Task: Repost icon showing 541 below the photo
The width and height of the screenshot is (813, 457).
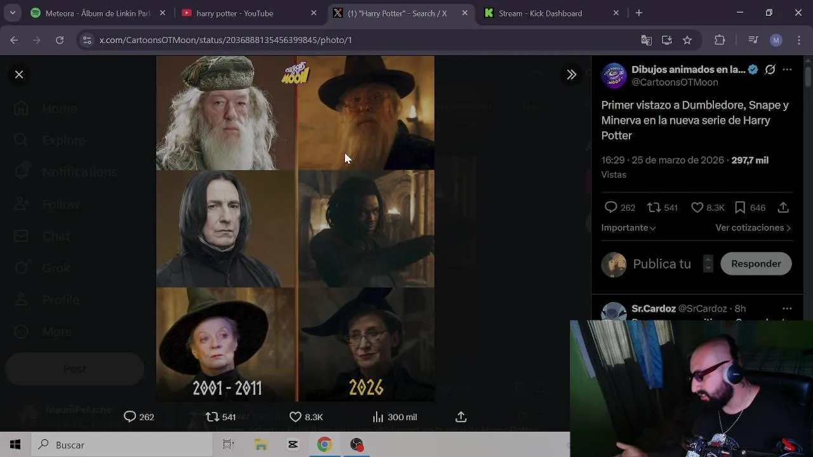Action: tap(212, 416)
